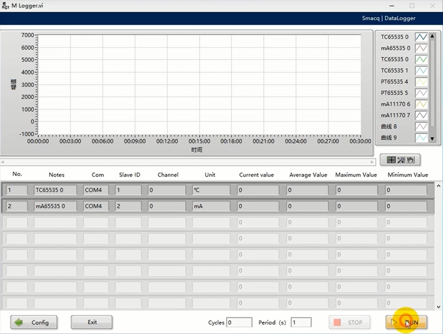Open plot style icon for first TC65535 0

421,37
